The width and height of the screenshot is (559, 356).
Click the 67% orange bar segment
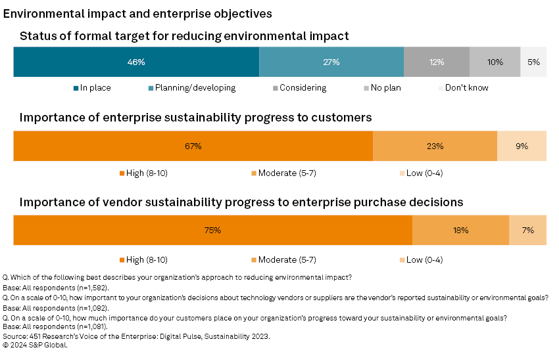pos(193,146)
